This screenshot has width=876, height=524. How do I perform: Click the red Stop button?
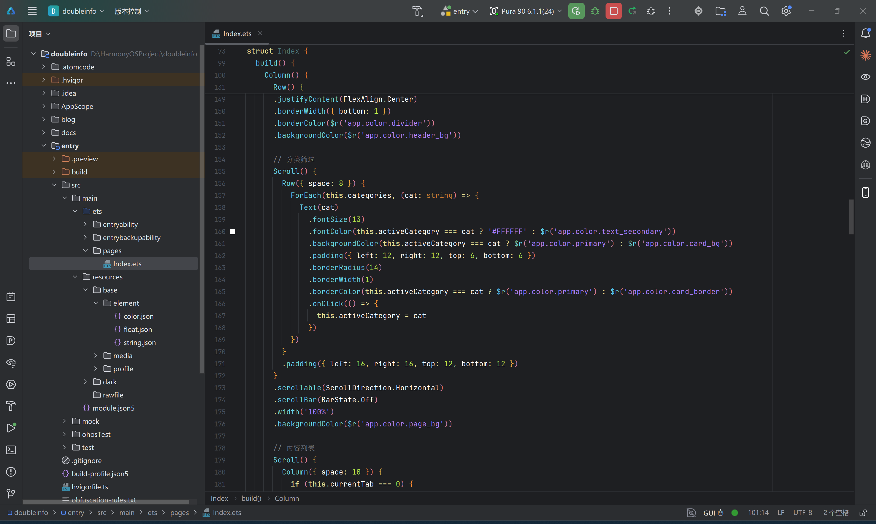pos(613,11)
